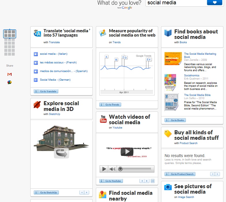This screenshot has height=202, width=226.
Task: Click 'Go to SketchUp' button
Action: (48, 192)
